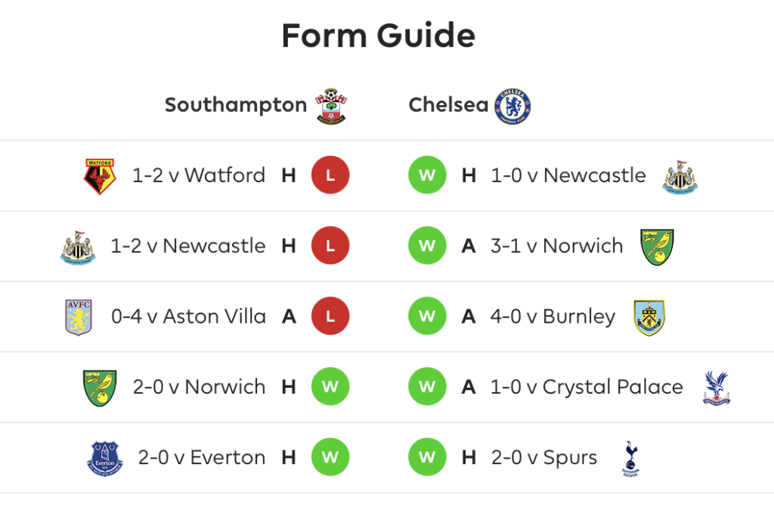Click green W badge for Everton match
774x520 pixels.
coord(330,457)
